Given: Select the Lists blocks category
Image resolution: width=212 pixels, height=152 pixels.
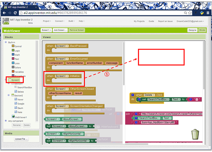Looking at the screenshot, I should [x=16, y=63].
